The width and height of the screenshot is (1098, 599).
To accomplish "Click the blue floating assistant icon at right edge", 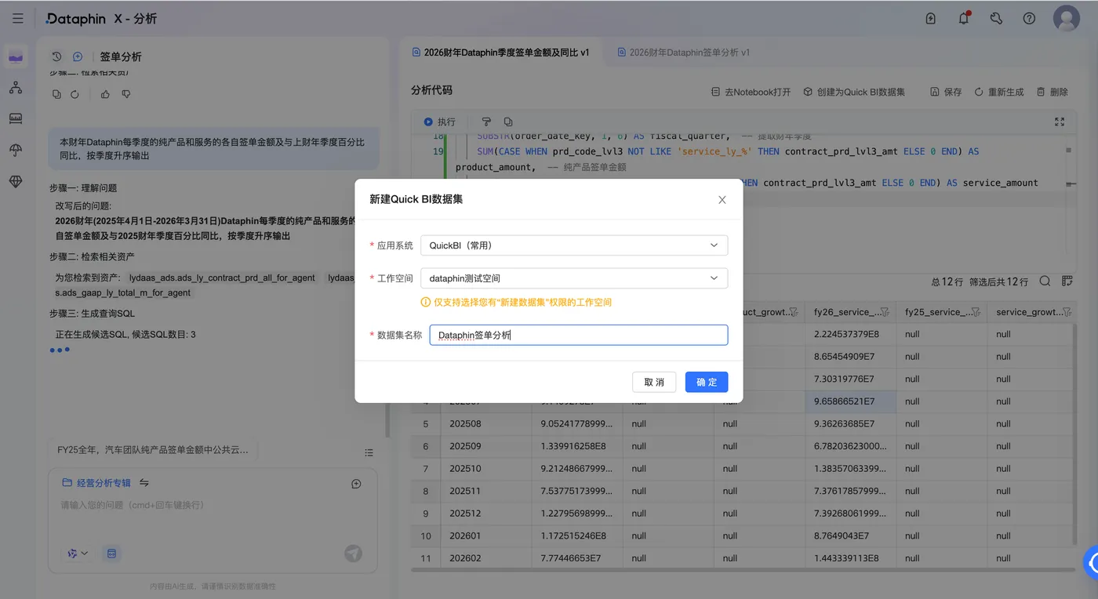I will (1091, 562).
